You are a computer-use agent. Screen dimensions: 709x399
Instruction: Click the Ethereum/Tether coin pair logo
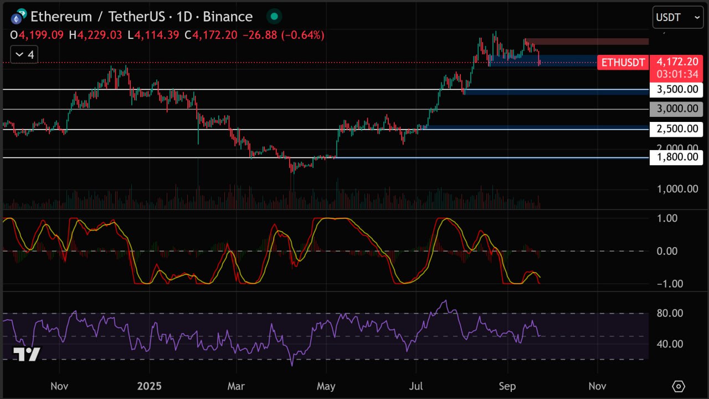18,17
